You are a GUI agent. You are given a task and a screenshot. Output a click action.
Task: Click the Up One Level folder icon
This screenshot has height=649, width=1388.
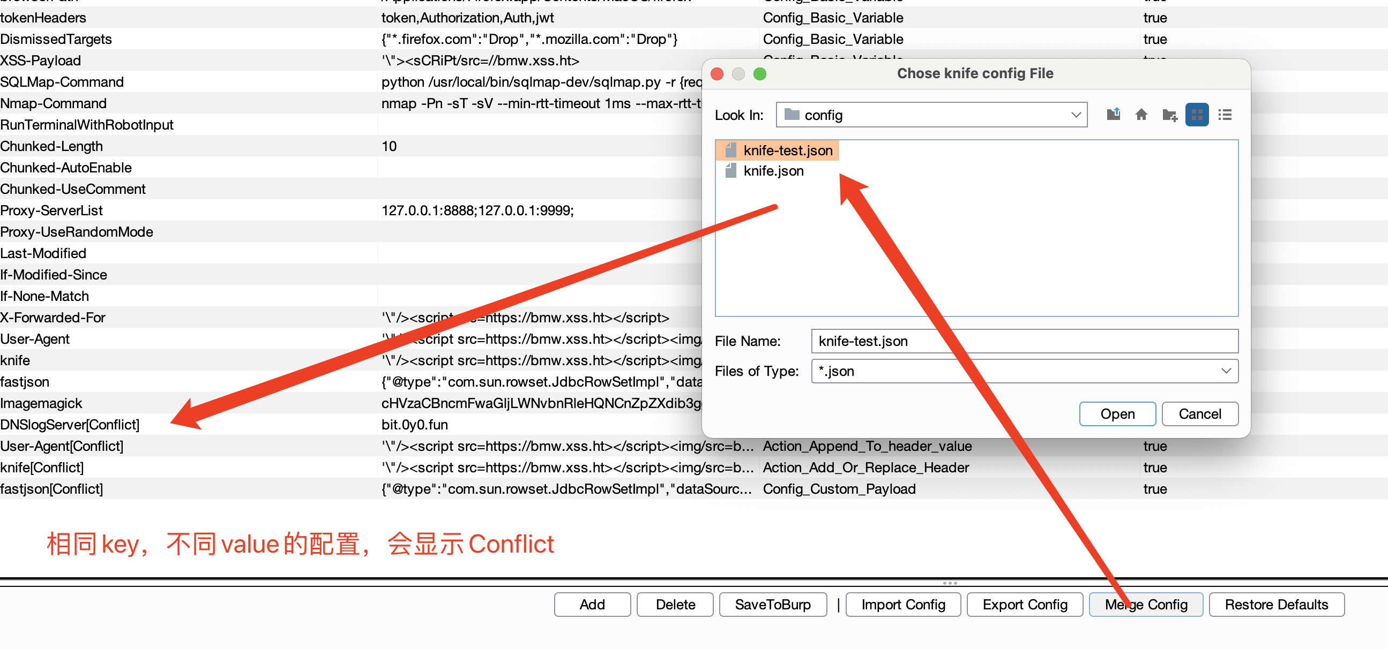1113,115
